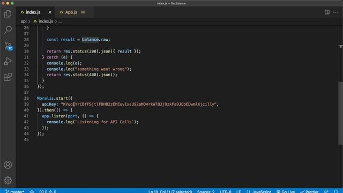Click port in app.listen call
The width and height of the screenshot is (343, 193).
72,116
